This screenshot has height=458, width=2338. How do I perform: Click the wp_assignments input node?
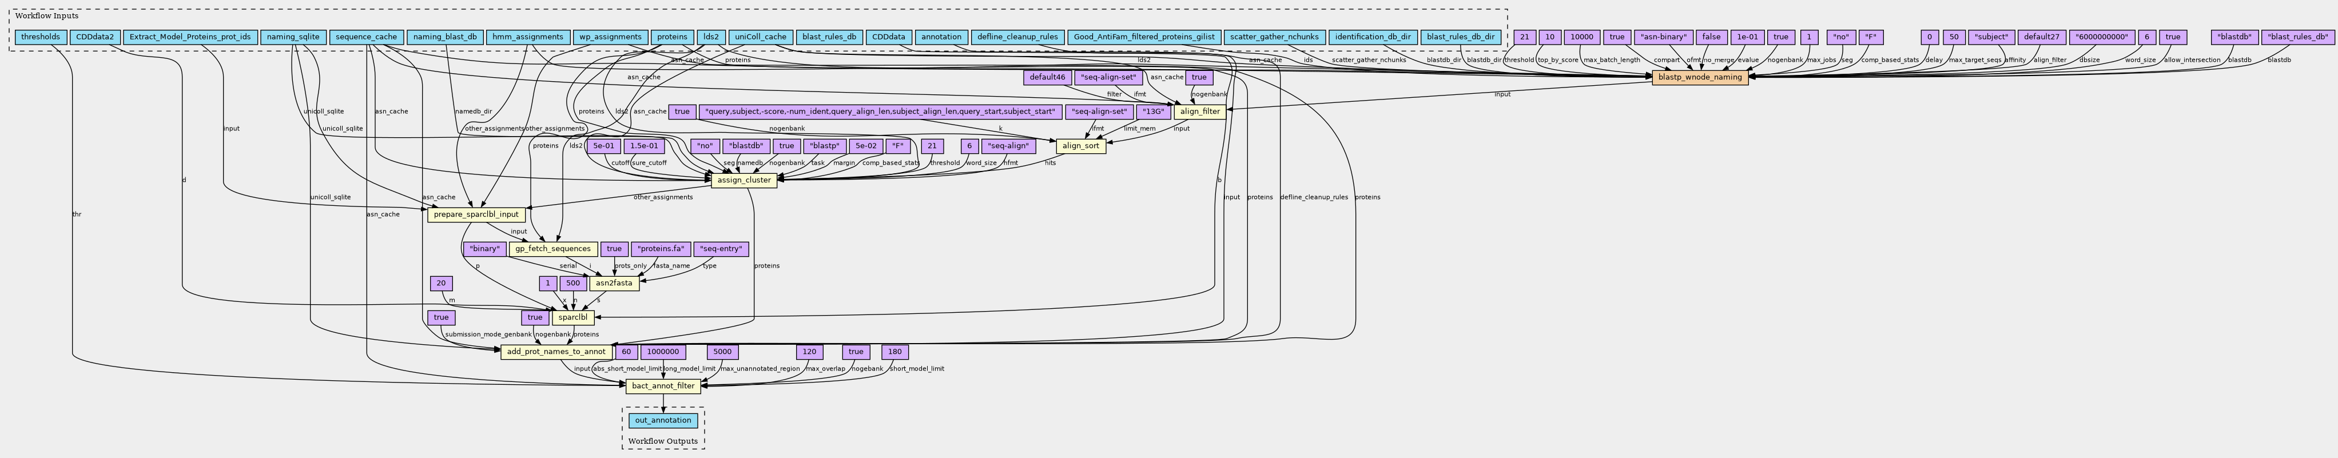(x=610, y=37)
